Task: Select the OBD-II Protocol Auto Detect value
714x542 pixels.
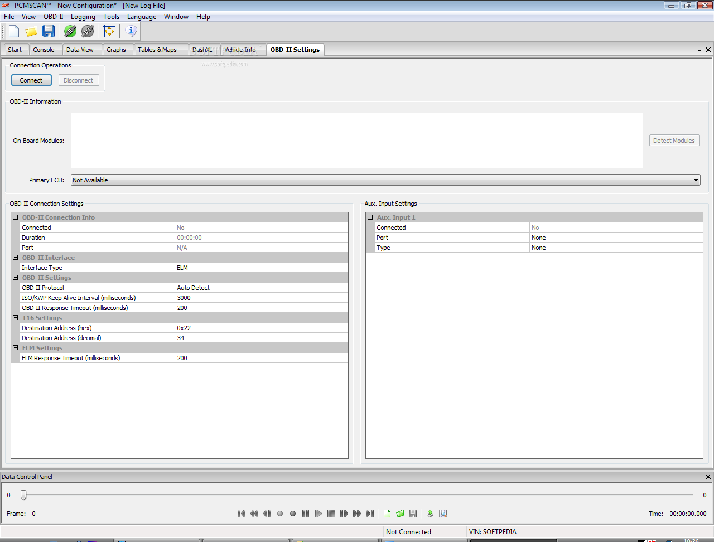Action: click(x=262, y=288)
